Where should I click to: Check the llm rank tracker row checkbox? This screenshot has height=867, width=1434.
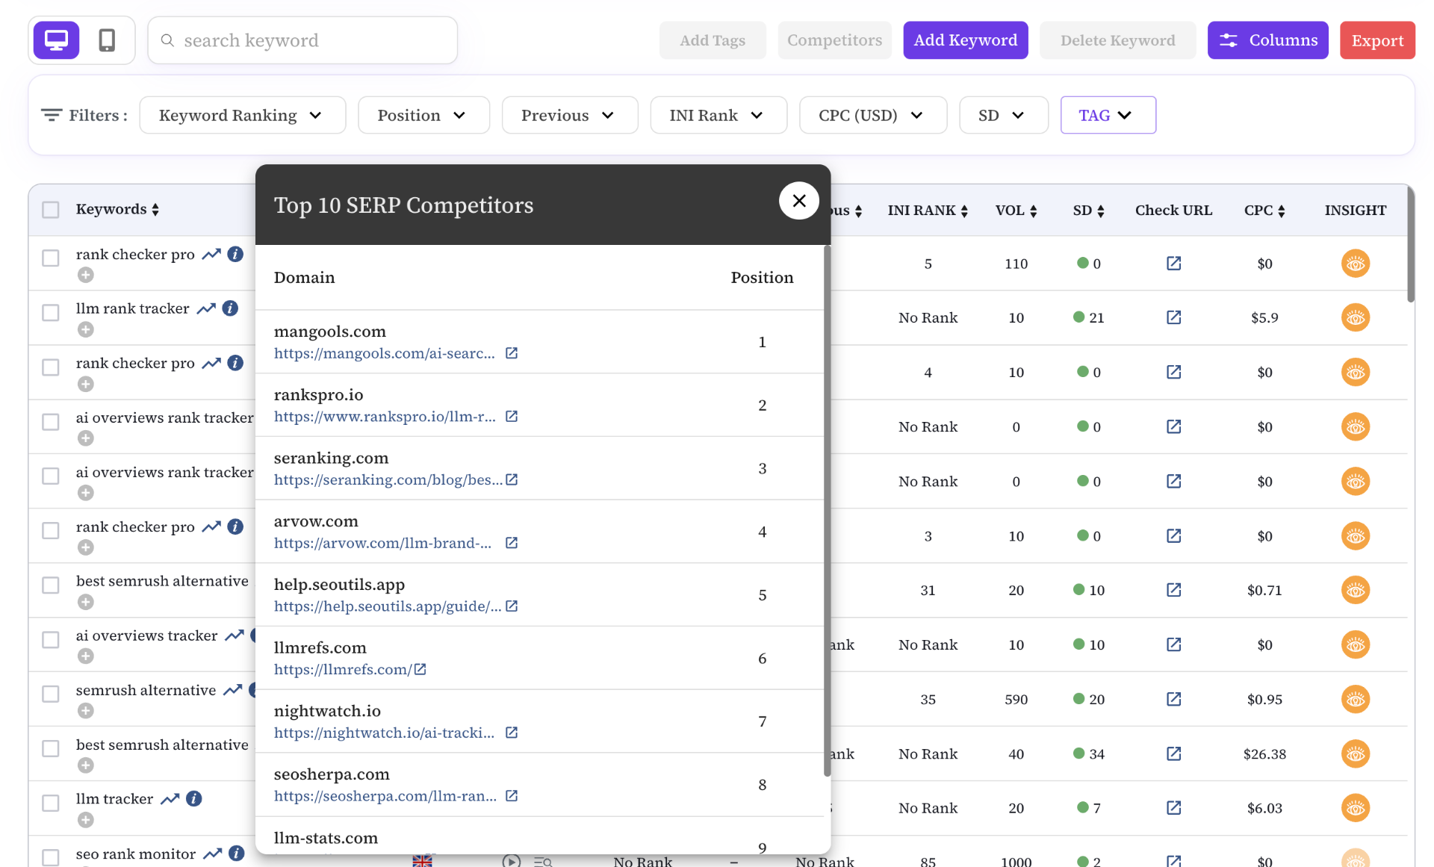(51, 313)
